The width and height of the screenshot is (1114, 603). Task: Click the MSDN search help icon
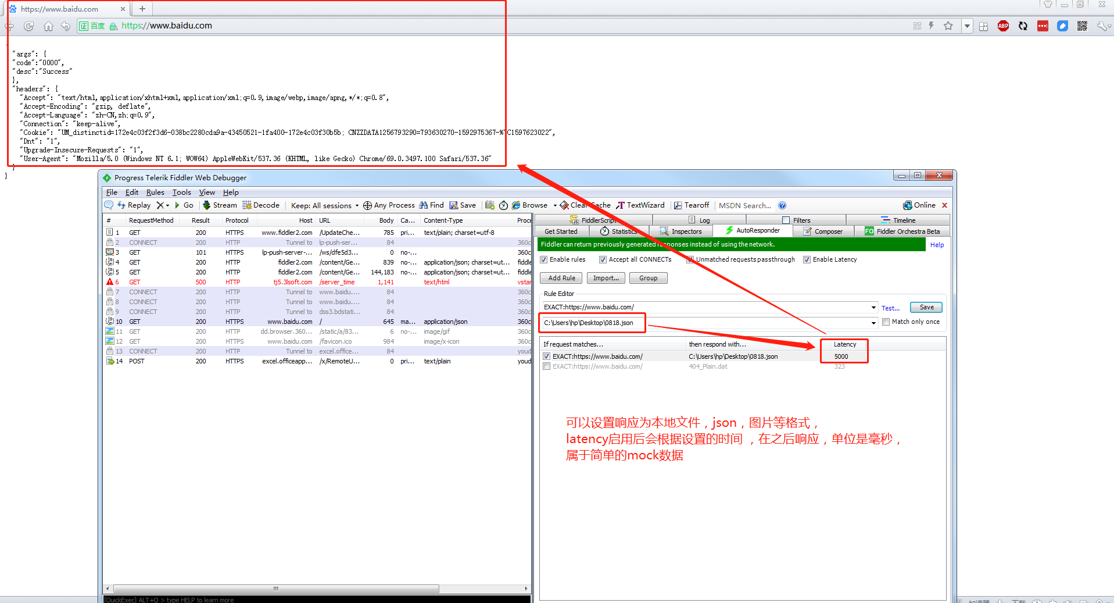[782, 205]
